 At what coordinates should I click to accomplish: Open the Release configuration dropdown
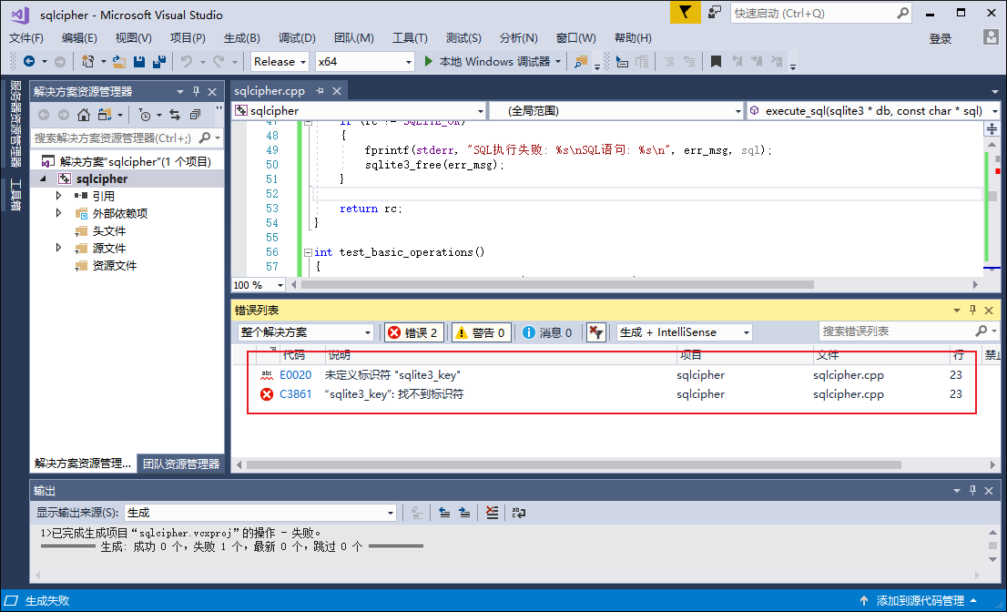point(280,62)
